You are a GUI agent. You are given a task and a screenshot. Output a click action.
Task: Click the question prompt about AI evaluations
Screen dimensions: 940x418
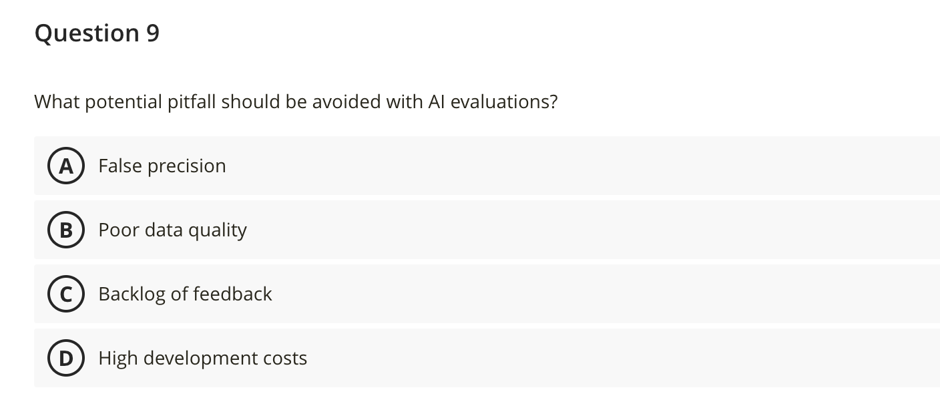[x=296, y=101]
